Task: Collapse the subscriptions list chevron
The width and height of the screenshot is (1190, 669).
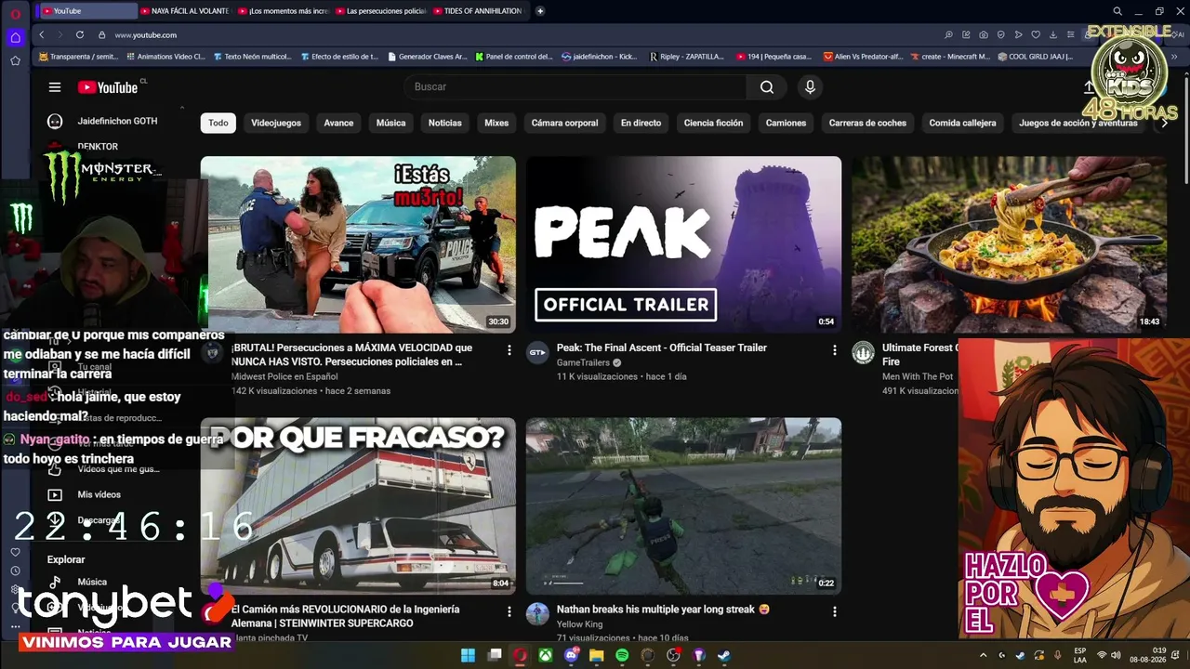Action: point(181,108)
